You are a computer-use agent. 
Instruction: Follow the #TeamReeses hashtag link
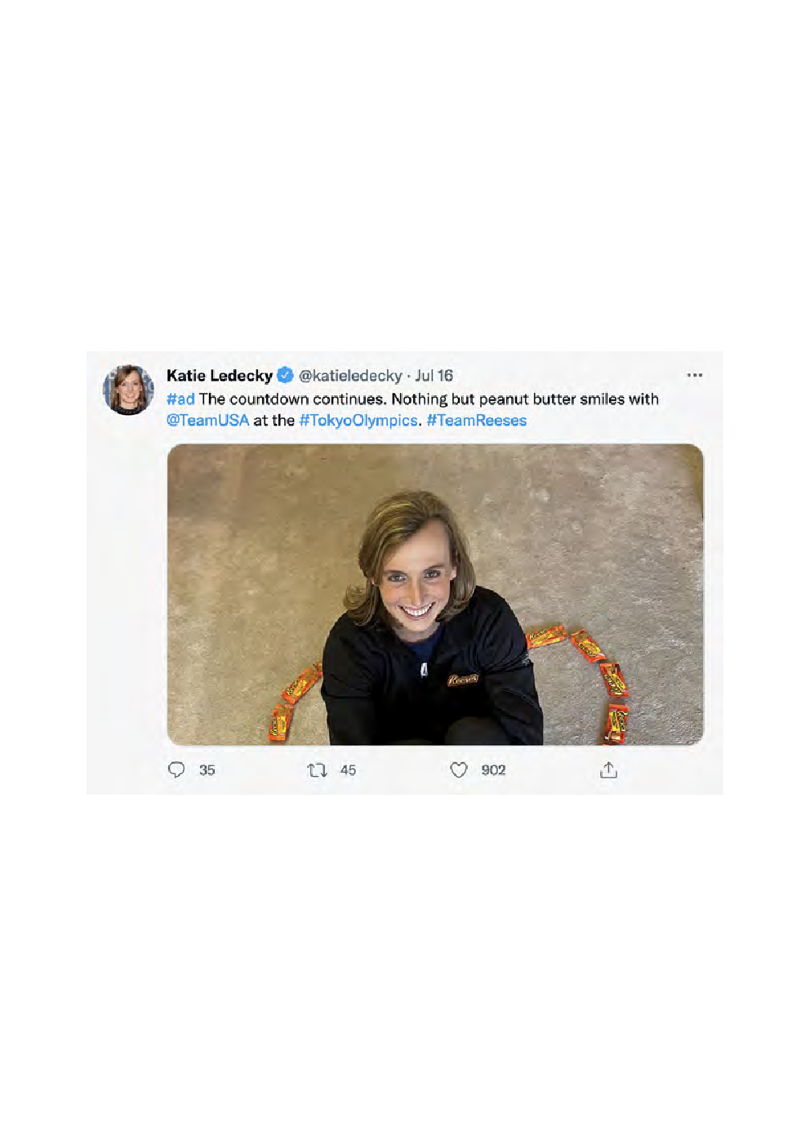(477, 421)
